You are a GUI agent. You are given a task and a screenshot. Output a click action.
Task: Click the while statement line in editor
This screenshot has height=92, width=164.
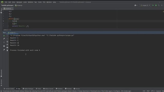[14, 19]
